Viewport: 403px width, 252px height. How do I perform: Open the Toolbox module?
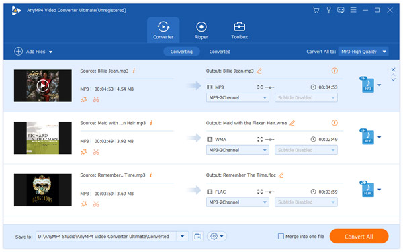(239, 30)
